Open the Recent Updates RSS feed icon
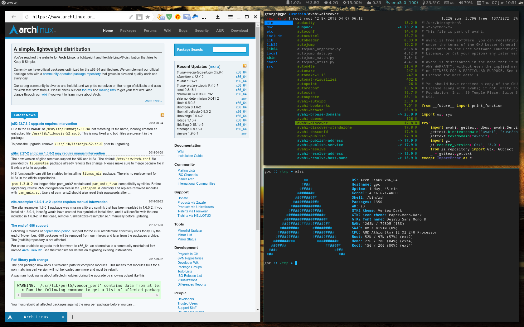 pos(245,66)
